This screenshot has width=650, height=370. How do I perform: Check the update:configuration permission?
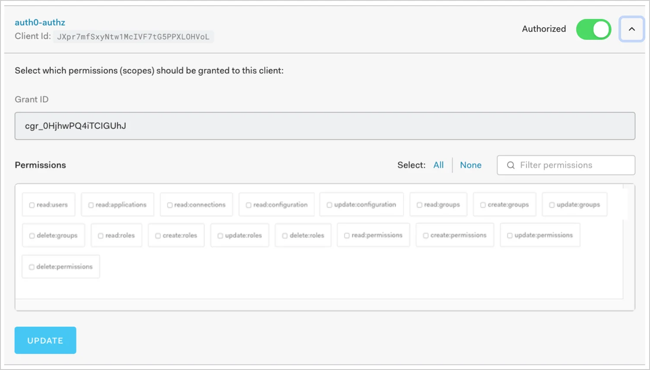329,205
